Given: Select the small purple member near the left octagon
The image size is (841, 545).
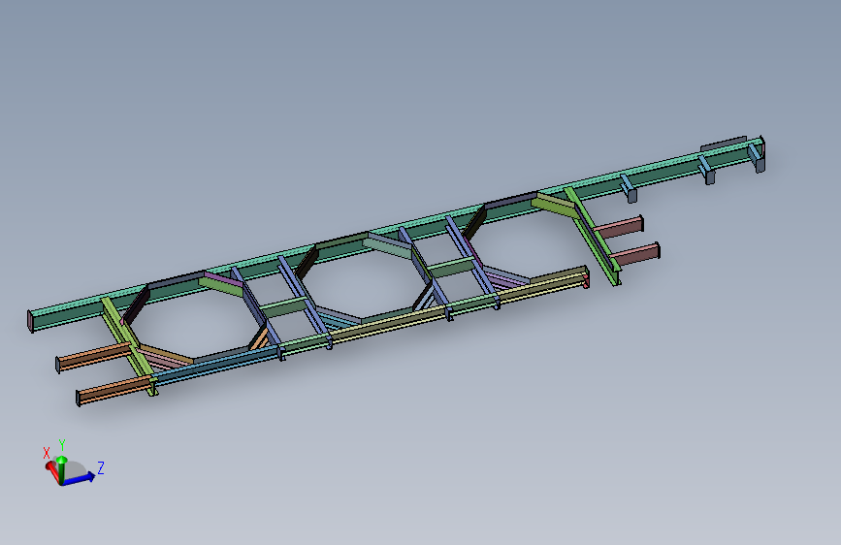Looking at the screenshot, I should (x=223, y=279).
